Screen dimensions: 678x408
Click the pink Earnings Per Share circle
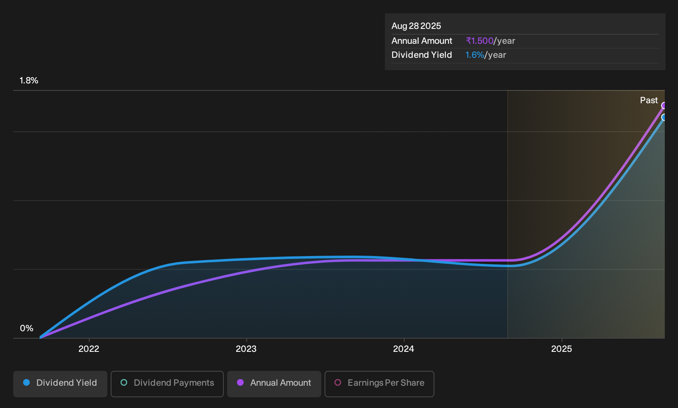(338, 382)
